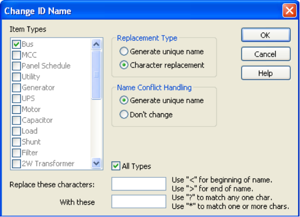Image resolution: width=300 pixels, height=217 pixels.
Task: Choose the Character replacement option
Action: click(x=124, y=65)
